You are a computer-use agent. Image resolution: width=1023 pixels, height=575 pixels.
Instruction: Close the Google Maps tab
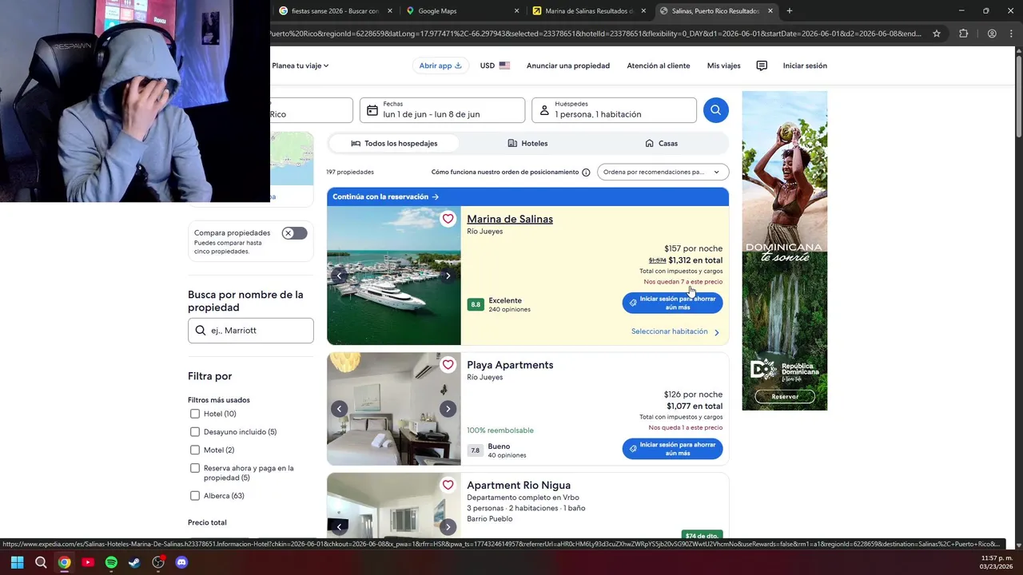516,11
